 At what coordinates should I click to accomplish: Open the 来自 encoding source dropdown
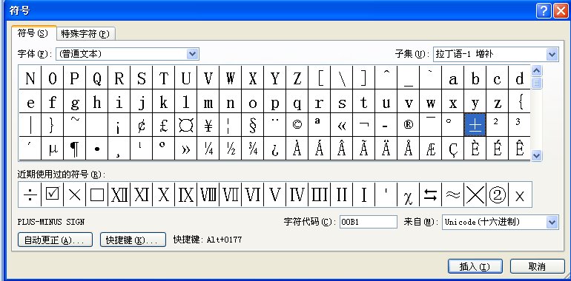click(x=552, y=222)
